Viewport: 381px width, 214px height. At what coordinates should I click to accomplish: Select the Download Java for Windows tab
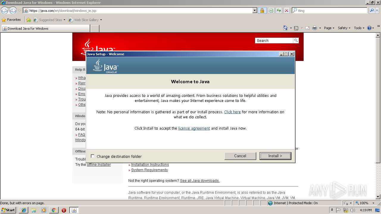point(45,28)
